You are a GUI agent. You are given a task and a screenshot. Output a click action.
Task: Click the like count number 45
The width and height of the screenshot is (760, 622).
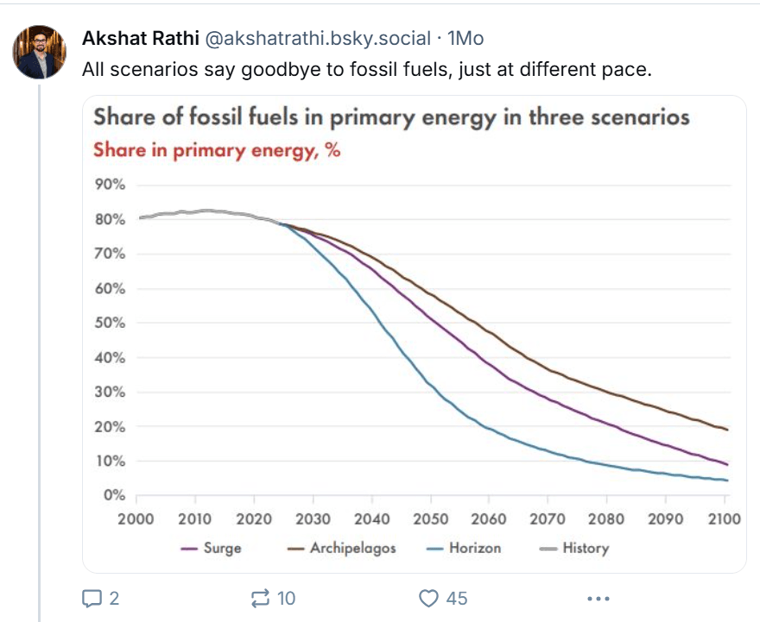pyautogui.click(x=456, y=598)
